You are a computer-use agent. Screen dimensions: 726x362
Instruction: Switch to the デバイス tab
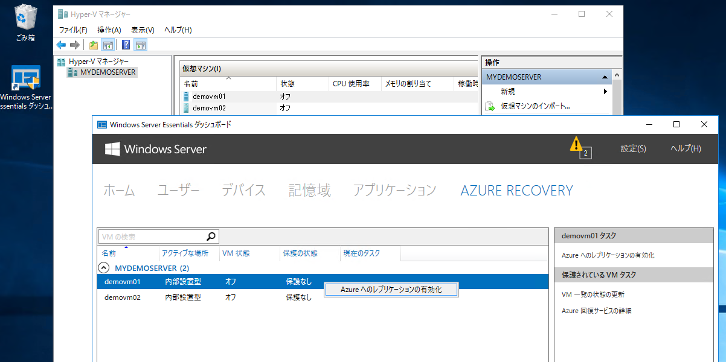tap(243, 191)
